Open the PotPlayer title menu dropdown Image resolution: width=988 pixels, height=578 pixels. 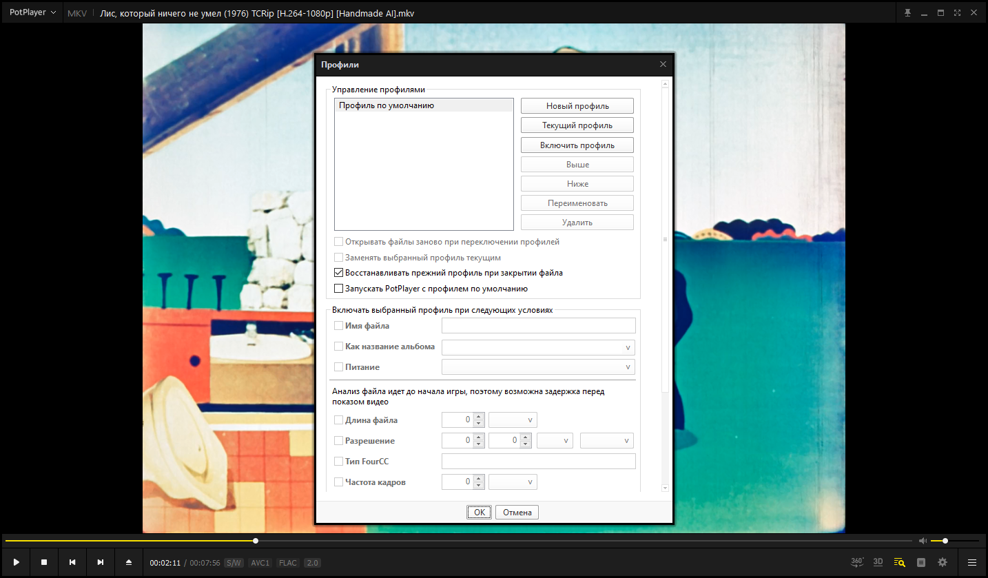pos(32,12)
